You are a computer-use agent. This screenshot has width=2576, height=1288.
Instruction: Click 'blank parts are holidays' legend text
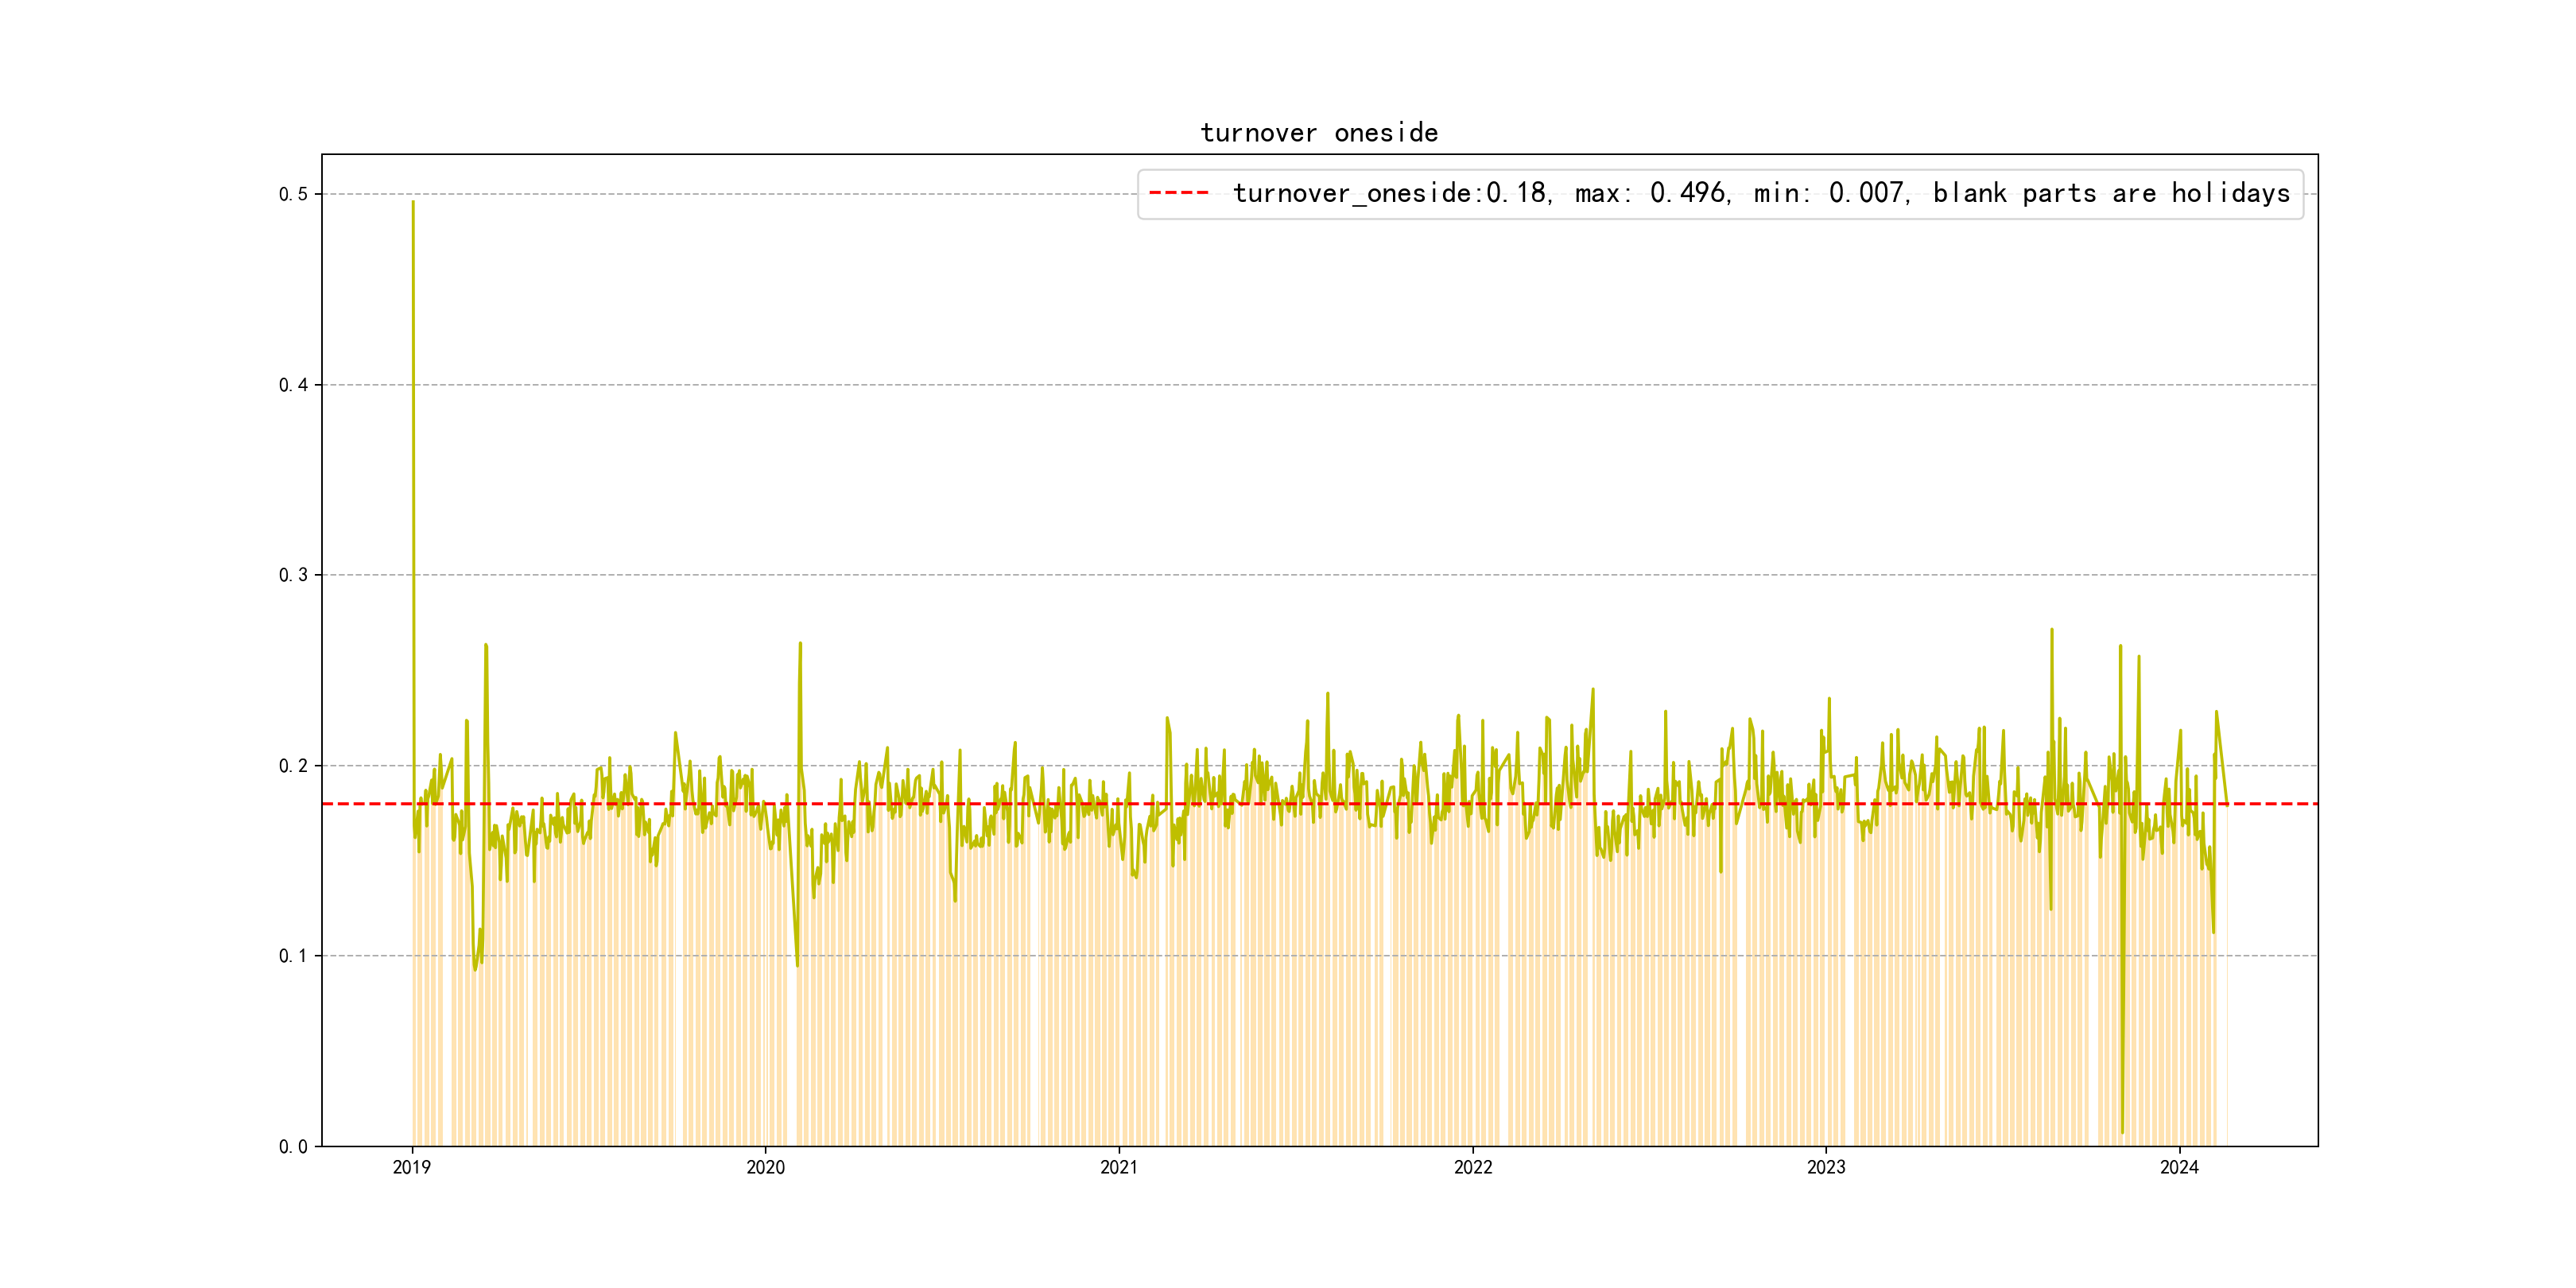(x=2111, y=193)
